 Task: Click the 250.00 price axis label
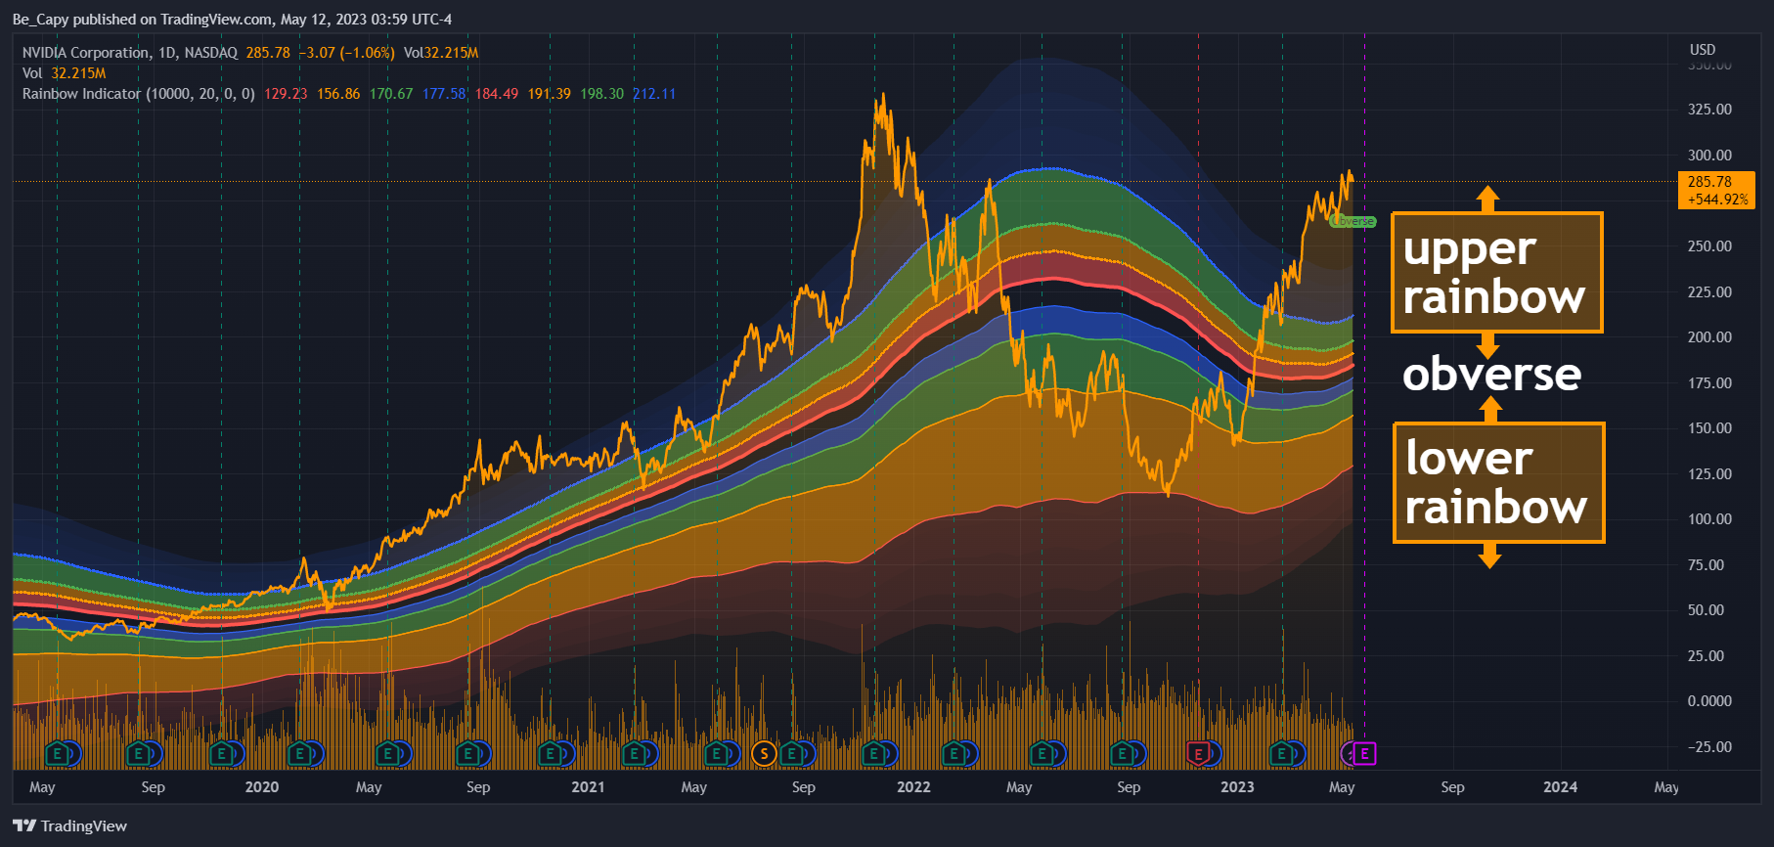1709,246
